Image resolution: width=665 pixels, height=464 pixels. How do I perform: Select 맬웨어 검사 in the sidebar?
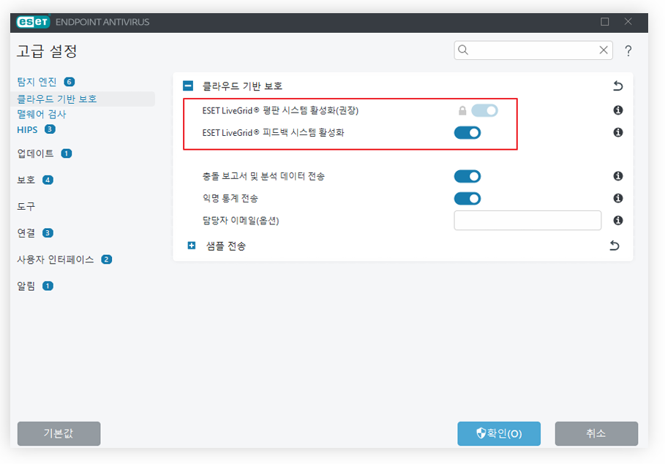(x=42, y=114)
